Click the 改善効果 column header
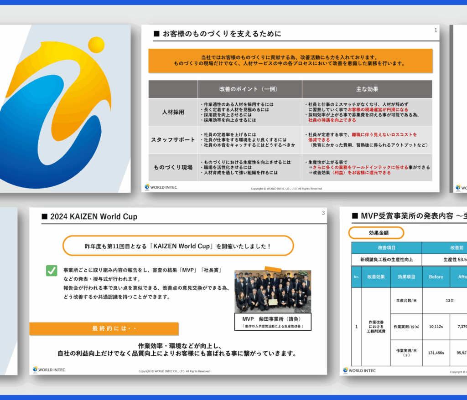Image resolution: width=467 pixels, height=400 pixels. tap(376, 277)
